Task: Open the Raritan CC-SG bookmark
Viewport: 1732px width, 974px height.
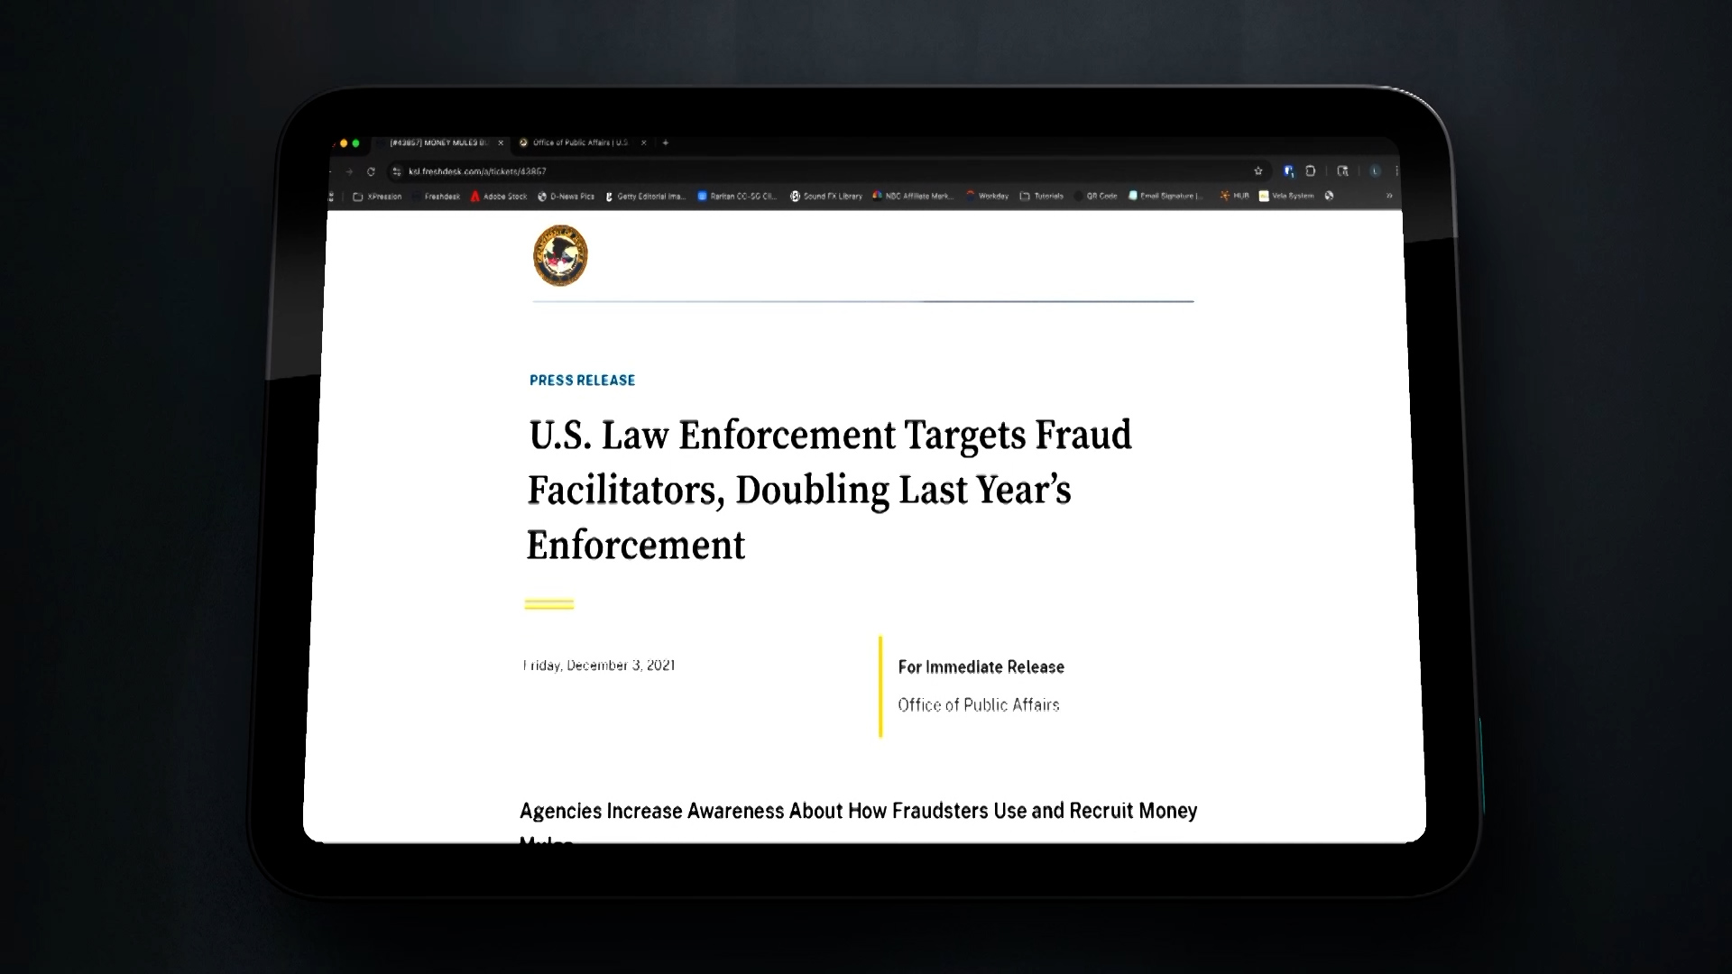Action: click(x=737, y=196)
